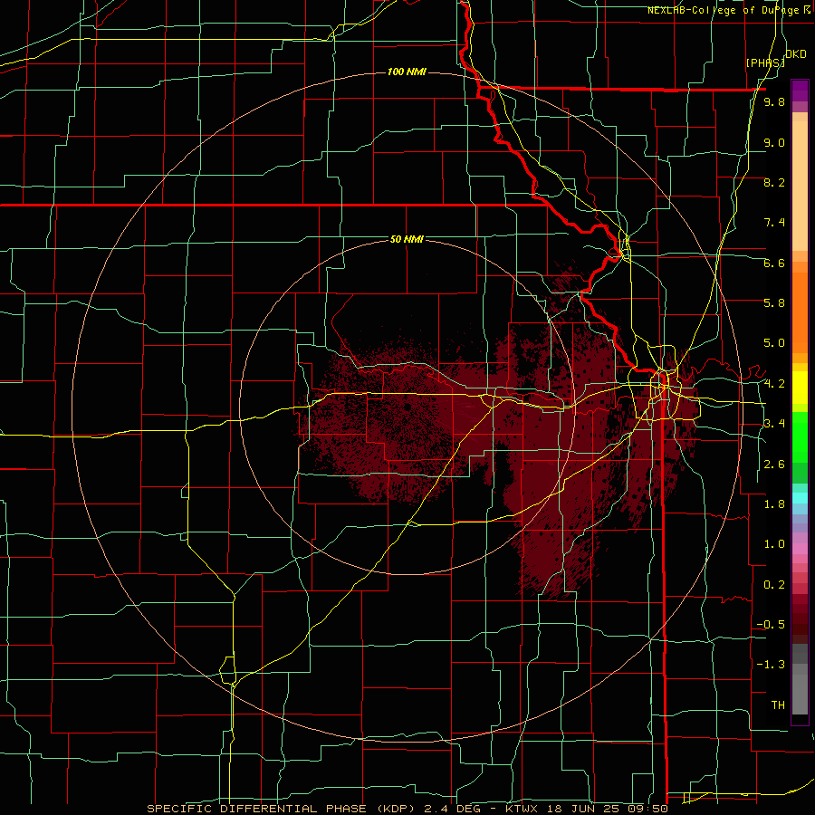Click the 1.8 scale label

pyautogui.click(x=774, y=504)
